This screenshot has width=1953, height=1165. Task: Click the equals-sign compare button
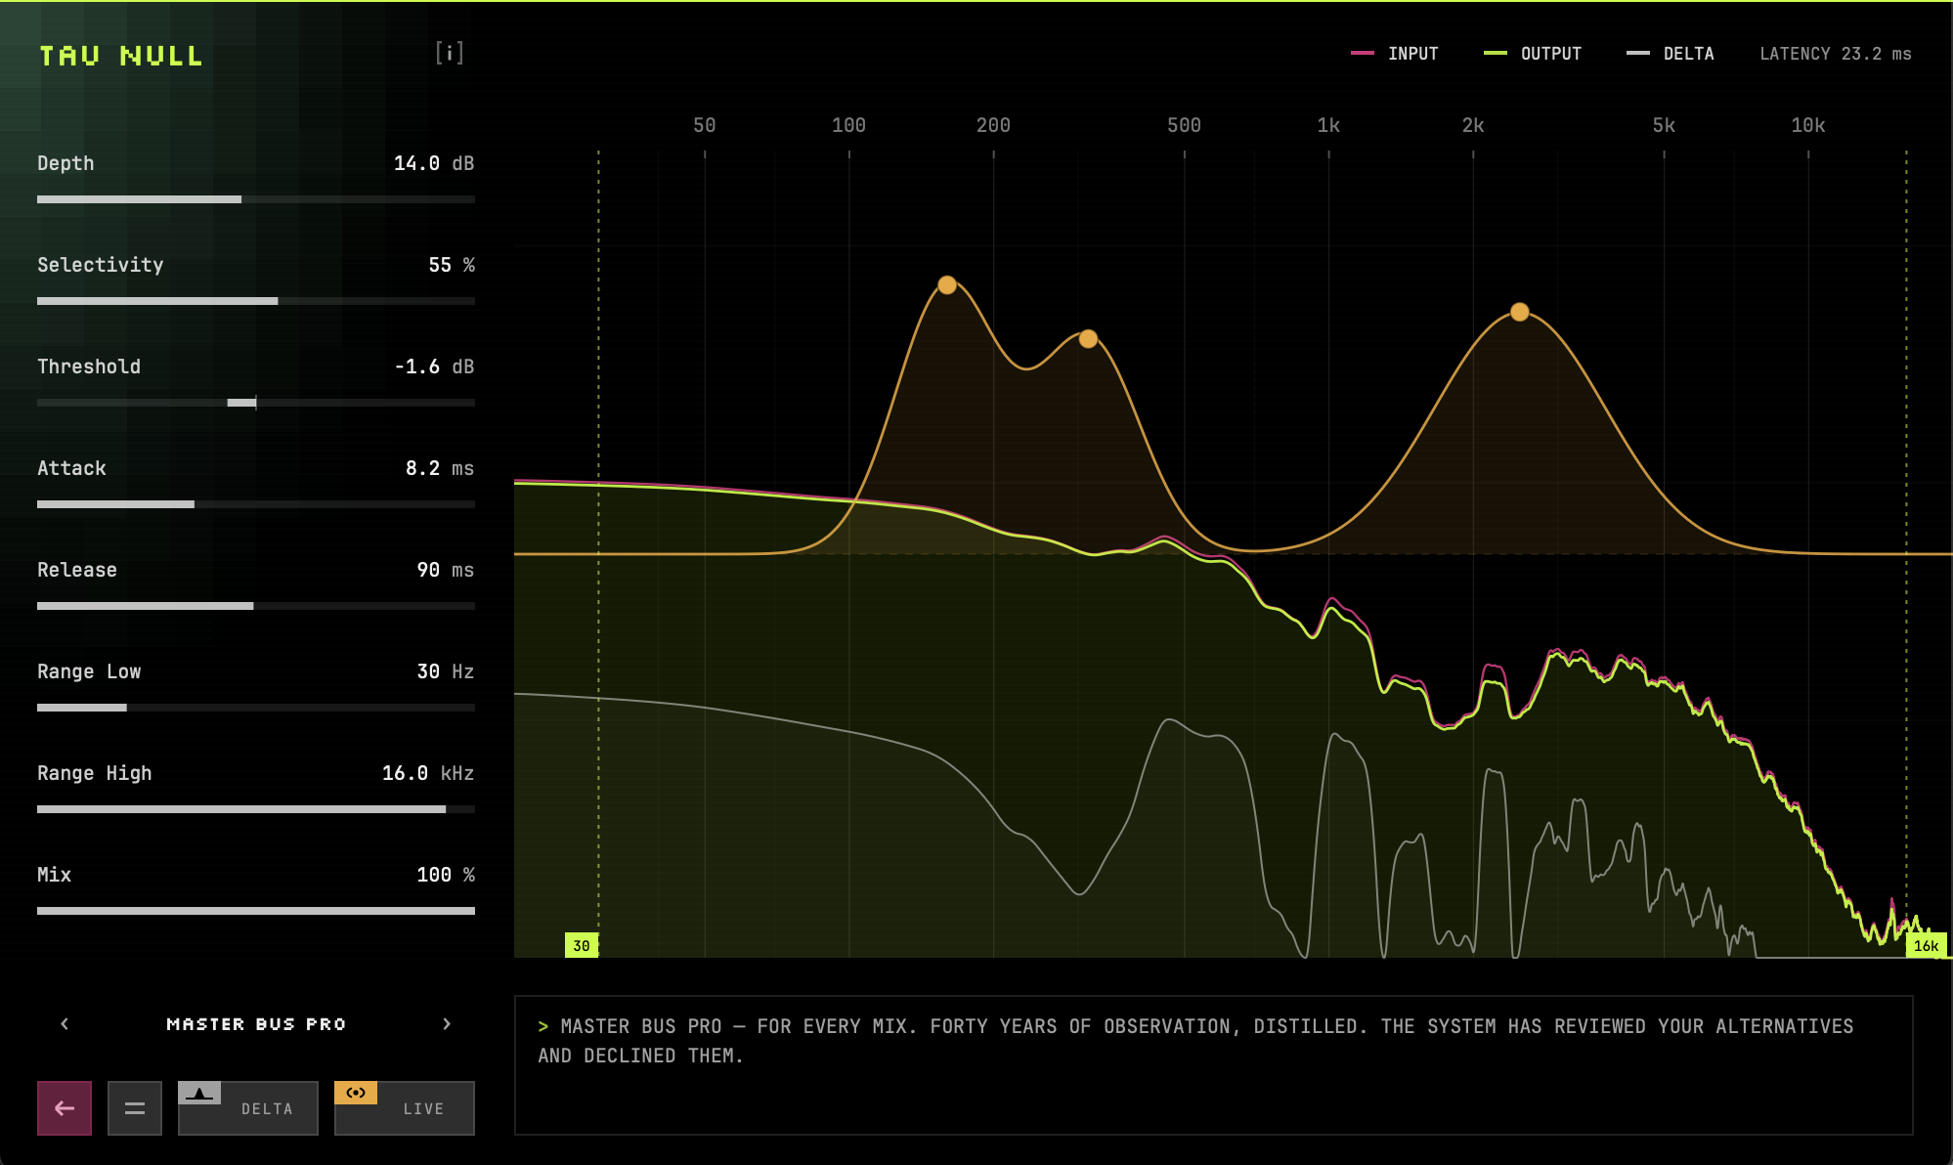(x=135, y=1108)
